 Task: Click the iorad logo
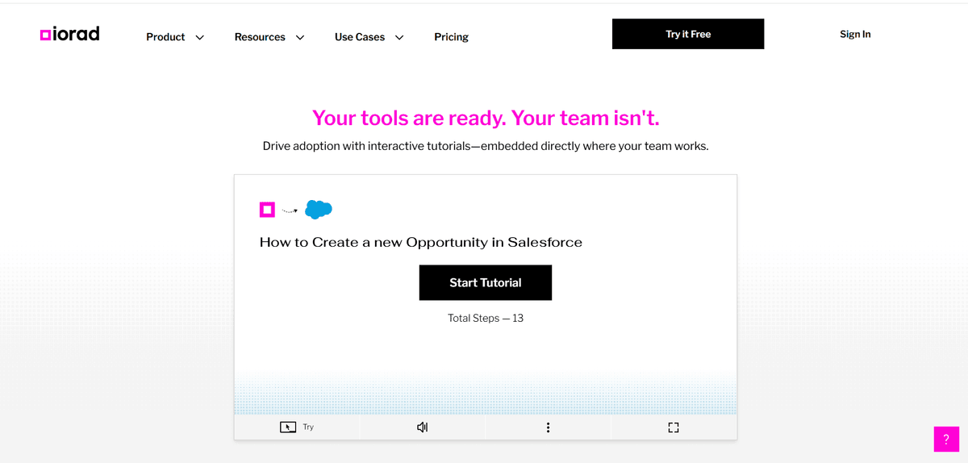point(70,34)
